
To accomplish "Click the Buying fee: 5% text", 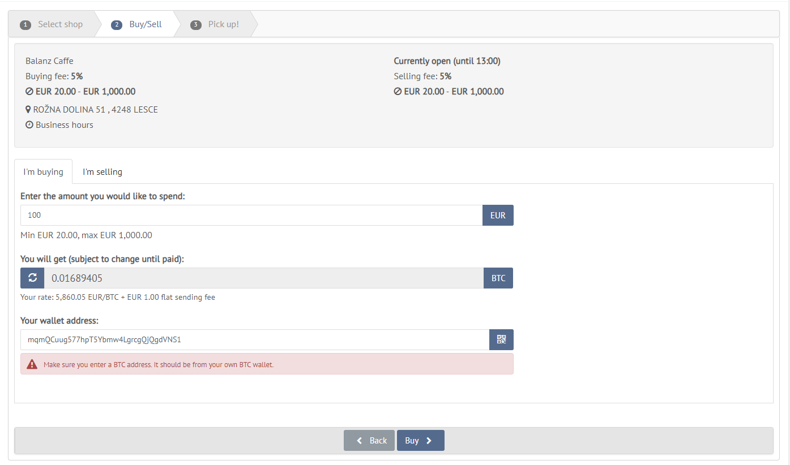I will 54,76.
